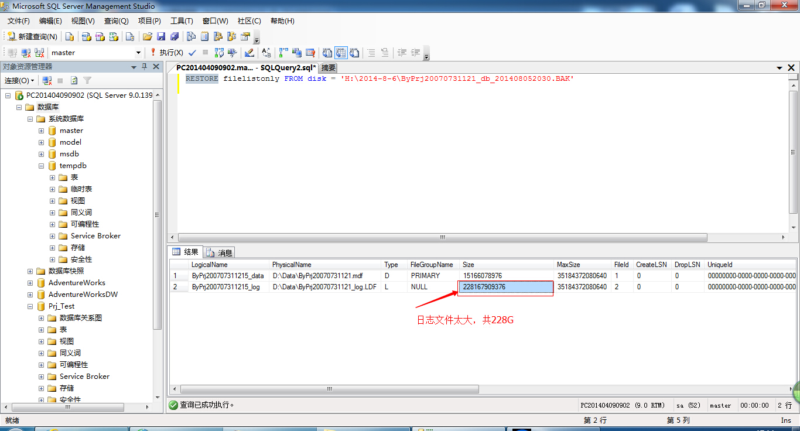800x431 pixels.
Task: Save the current query with the floppy icon
Action: 161,36
